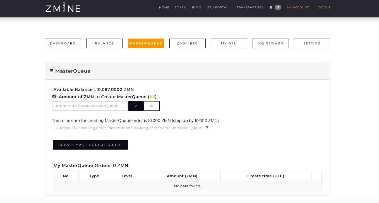Open the SETTING tab

point(312,43)
